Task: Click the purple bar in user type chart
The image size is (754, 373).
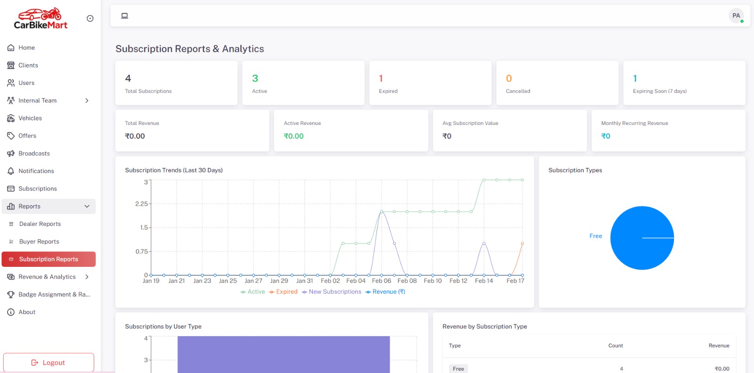Action: 284,355
